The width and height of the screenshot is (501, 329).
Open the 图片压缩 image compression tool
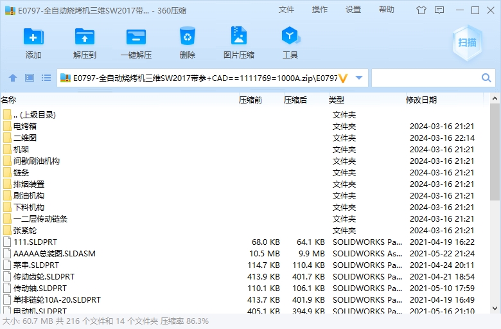[x=239, y=35]
